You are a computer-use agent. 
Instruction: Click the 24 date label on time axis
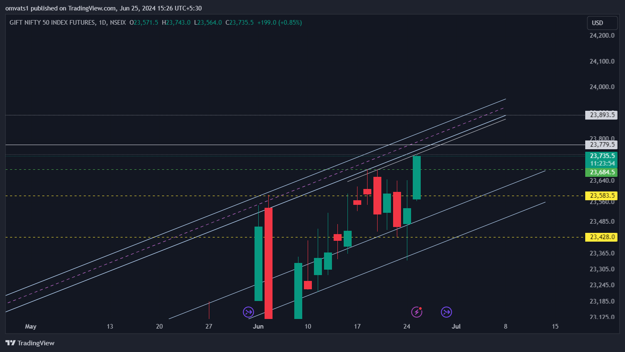point(406,326)
